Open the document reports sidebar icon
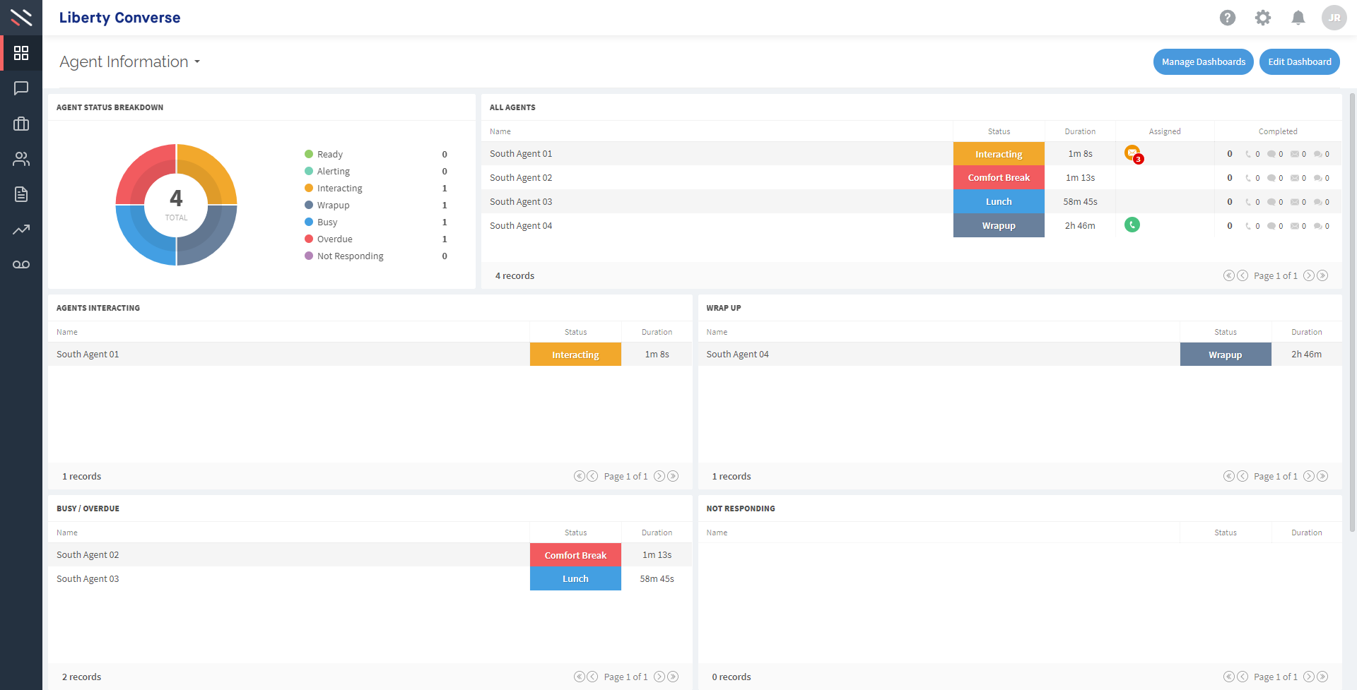Screen dimensions: 1357x690 point(21,194)
